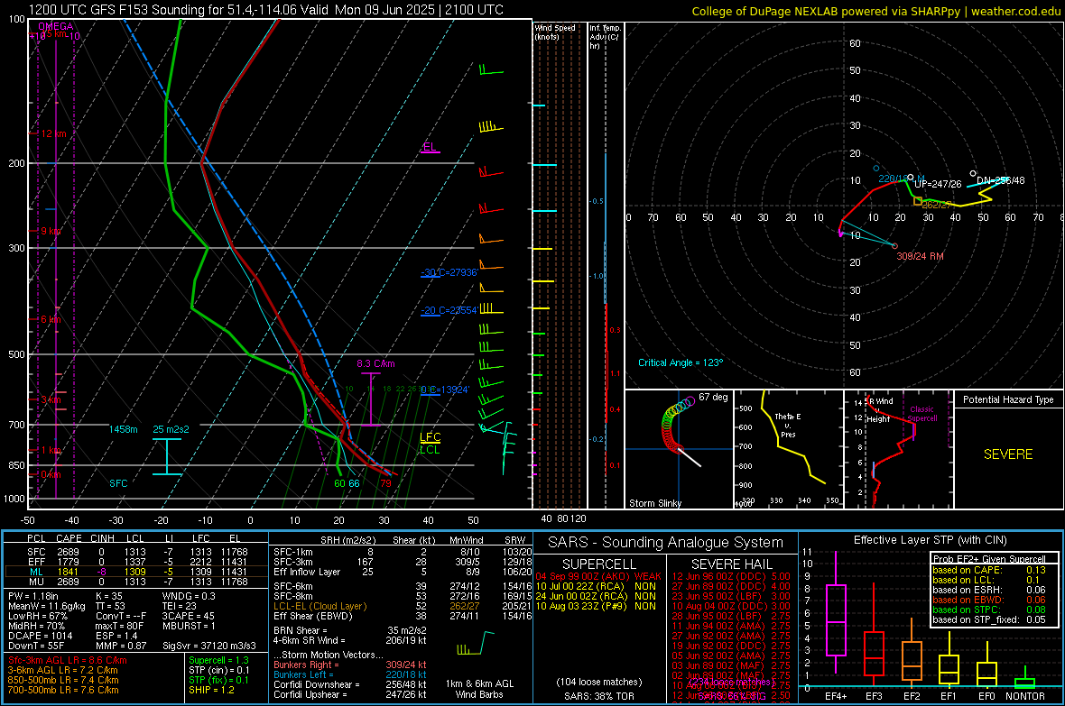
Task: Open the Theta-E v. Pres inset plot
Action: (x=788, y=449)
